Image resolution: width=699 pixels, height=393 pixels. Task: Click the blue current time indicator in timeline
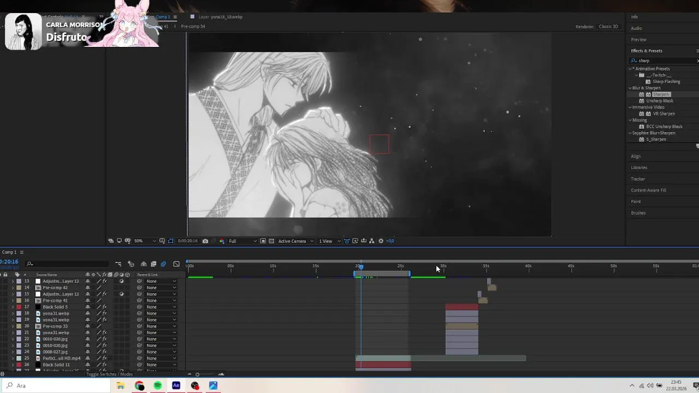(x=360, y=266)
